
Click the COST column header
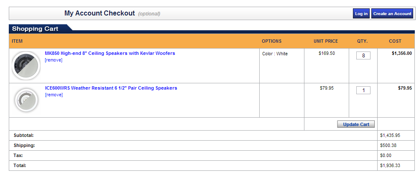pyautogui.click(x=395, y=41)
